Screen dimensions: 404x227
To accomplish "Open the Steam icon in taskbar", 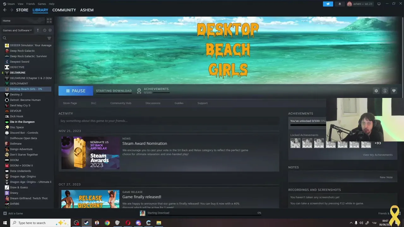I will point(86,223).
